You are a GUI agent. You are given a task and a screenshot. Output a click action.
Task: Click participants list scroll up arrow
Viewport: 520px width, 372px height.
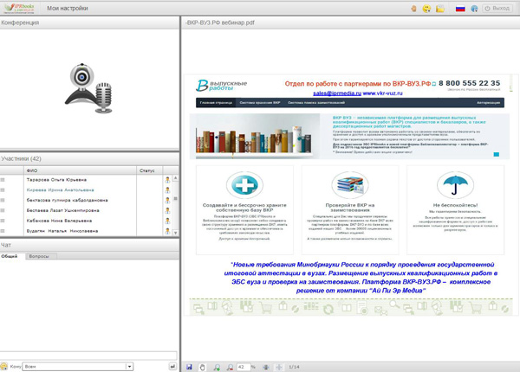coord(175,178)
